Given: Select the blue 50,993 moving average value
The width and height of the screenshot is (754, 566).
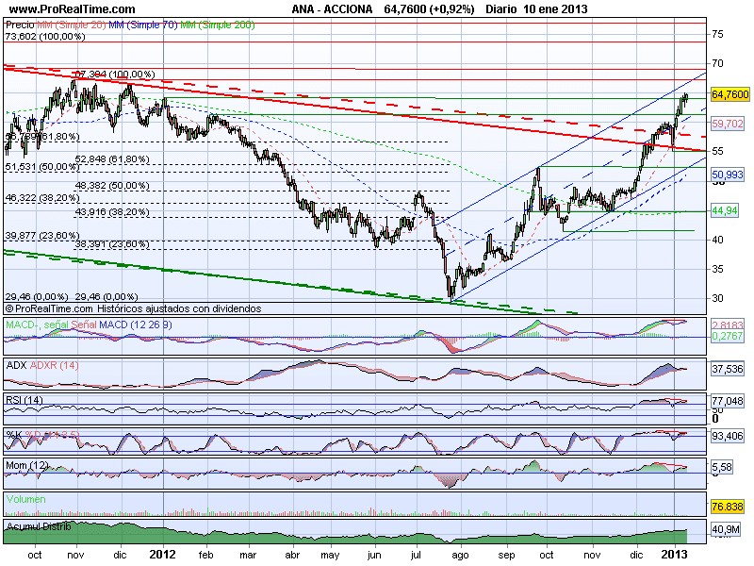Looking at the screenshot, I should point(728,175).
